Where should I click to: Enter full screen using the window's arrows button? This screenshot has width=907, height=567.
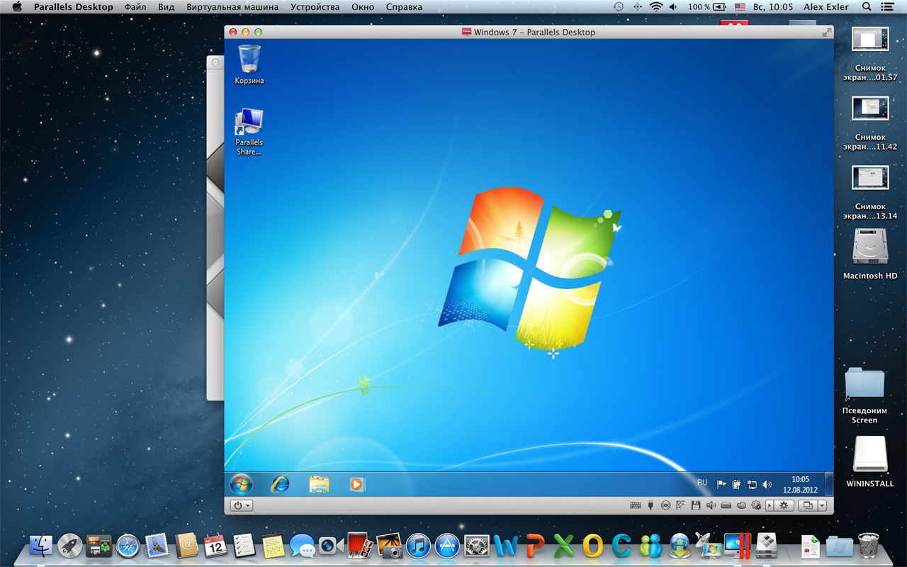(x=826, y=33)
